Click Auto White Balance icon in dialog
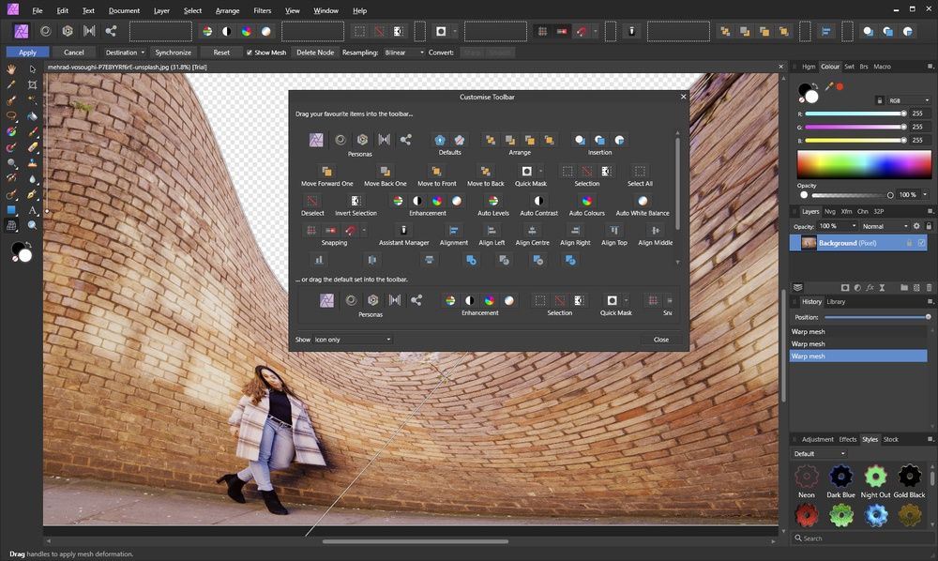The width and height of the screenshot is (938, 561). 643,201
